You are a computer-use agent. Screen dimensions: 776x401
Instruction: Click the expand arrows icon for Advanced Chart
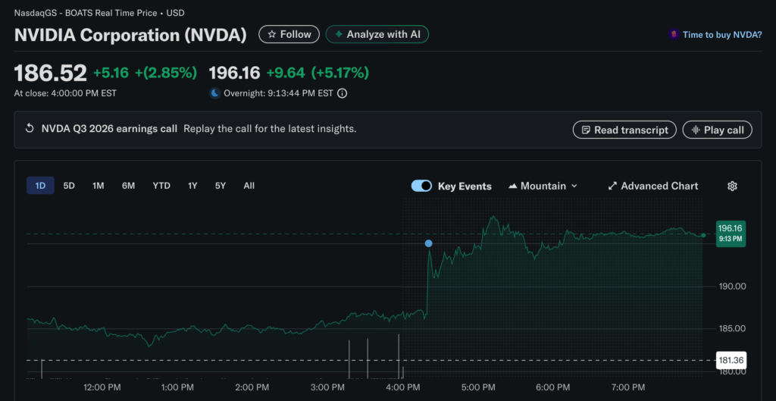pyautogui.click(x=612, y=186)
